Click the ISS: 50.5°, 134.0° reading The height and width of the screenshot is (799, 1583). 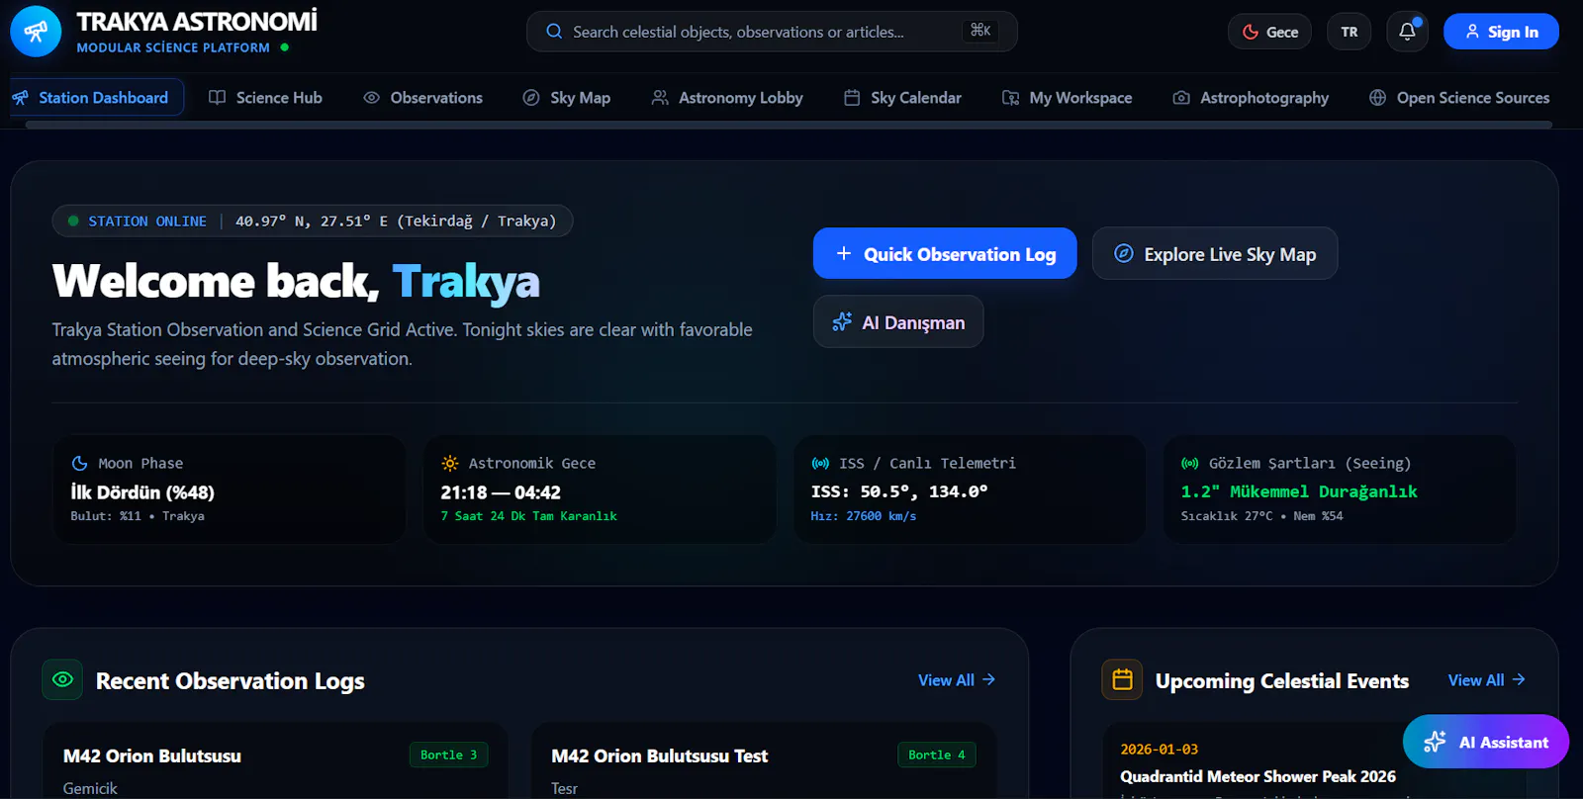click(x=899, y=491)
